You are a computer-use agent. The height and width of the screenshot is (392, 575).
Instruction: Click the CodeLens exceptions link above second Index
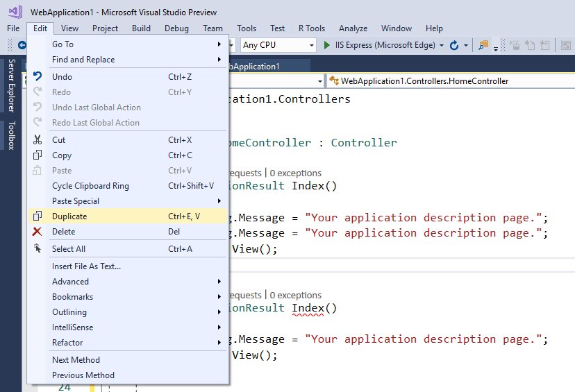[x=296, y=295]
